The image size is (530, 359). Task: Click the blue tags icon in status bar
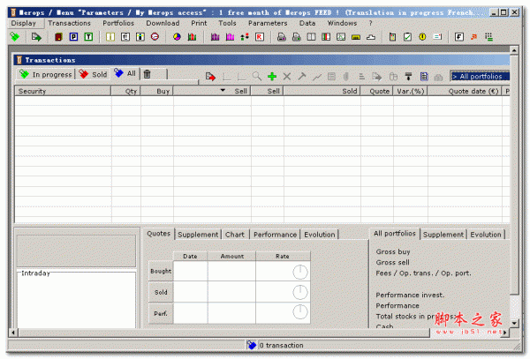point(252,345)
